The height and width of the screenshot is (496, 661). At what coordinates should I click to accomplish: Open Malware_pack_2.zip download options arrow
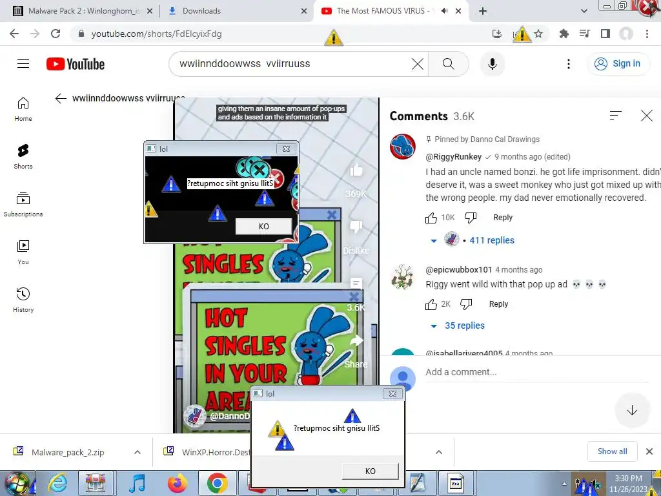[137, 452]
